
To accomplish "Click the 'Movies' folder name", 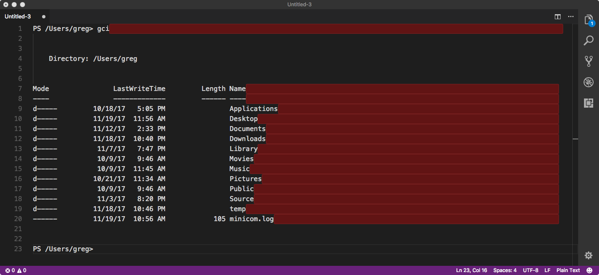I will pyautogui.click(x=241, y=159).
